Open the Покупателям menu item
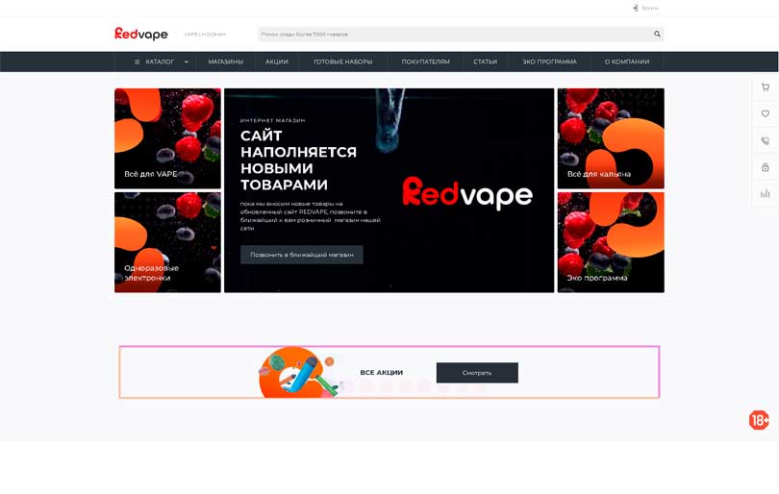Screen dimensions: 779x494 pos(425,62)
